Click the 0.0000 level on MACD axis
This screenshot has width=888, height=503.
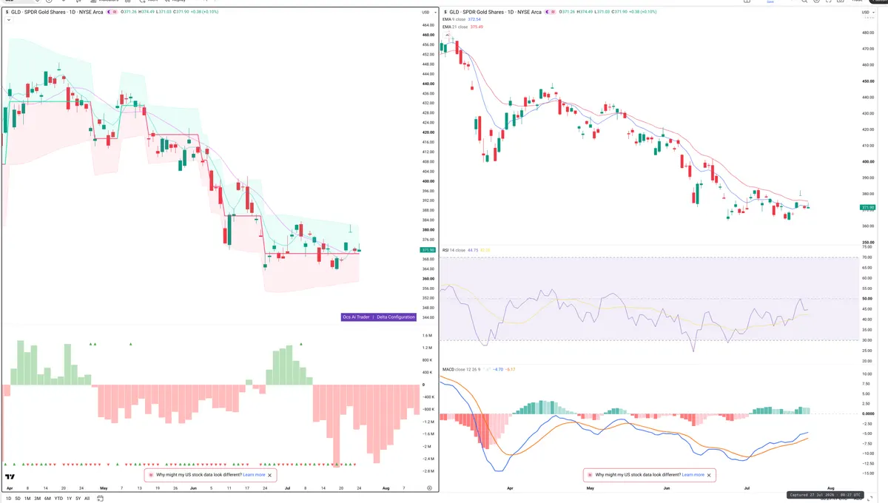[868, 413]
